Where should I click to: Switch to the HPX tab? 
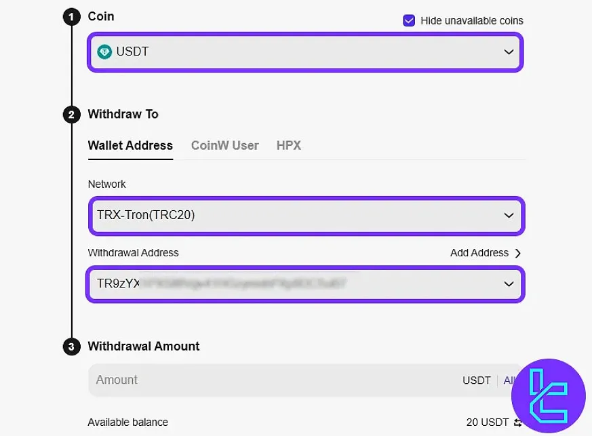(x=289, y=145)
